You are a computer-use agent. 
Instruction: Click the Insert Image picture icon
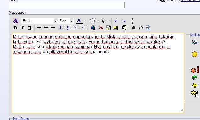(116, 28)
